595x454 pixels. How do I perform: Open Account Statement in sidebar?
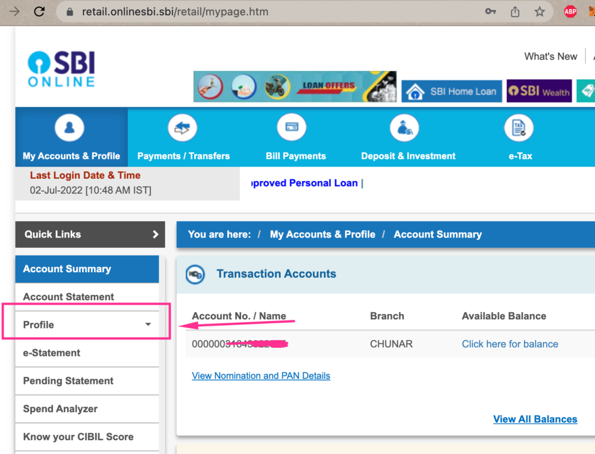click(69, 297)
